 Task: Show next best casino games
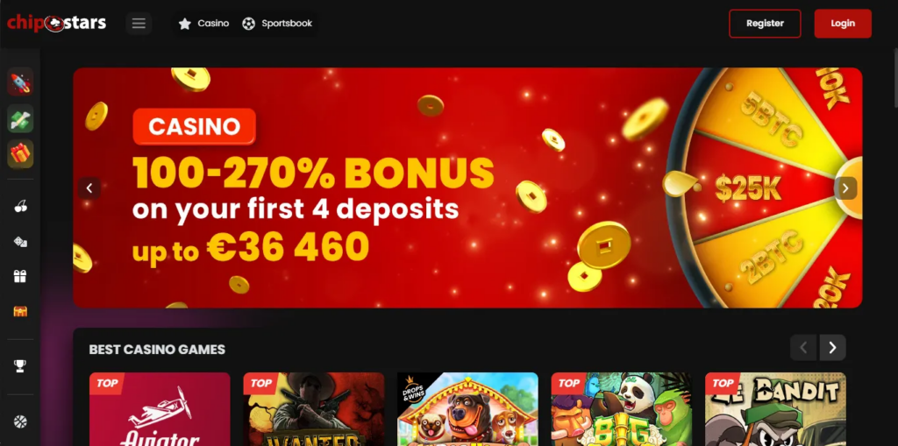pos(833,348)
